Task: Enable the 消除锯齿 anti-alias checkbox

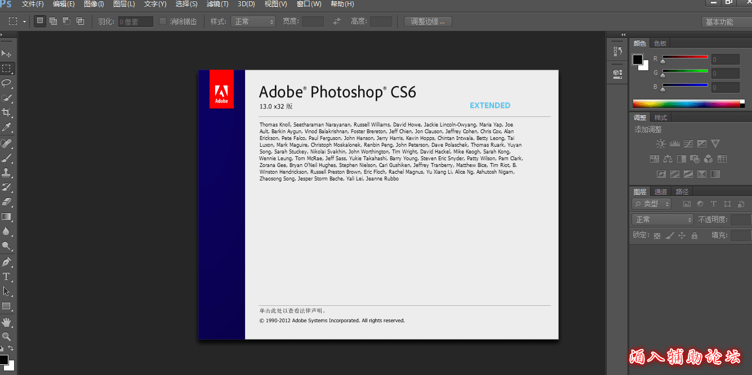Action: 163,21
